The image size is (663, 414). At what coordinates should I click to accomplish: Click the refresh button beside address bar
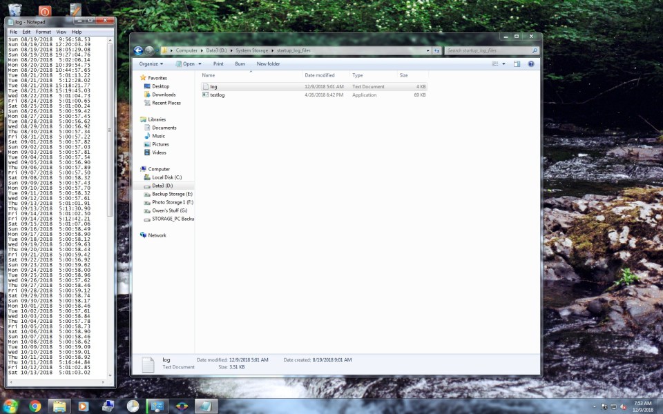tap(437, 50)
